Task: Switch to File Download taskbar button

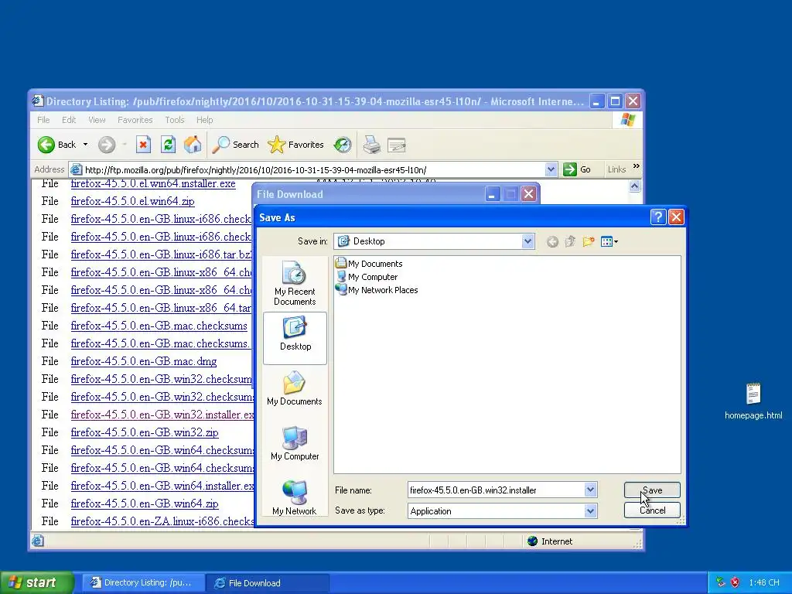Action: [x=268, y=582]
